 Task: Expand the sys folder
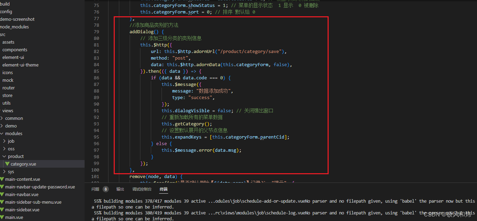pos(4,171)
